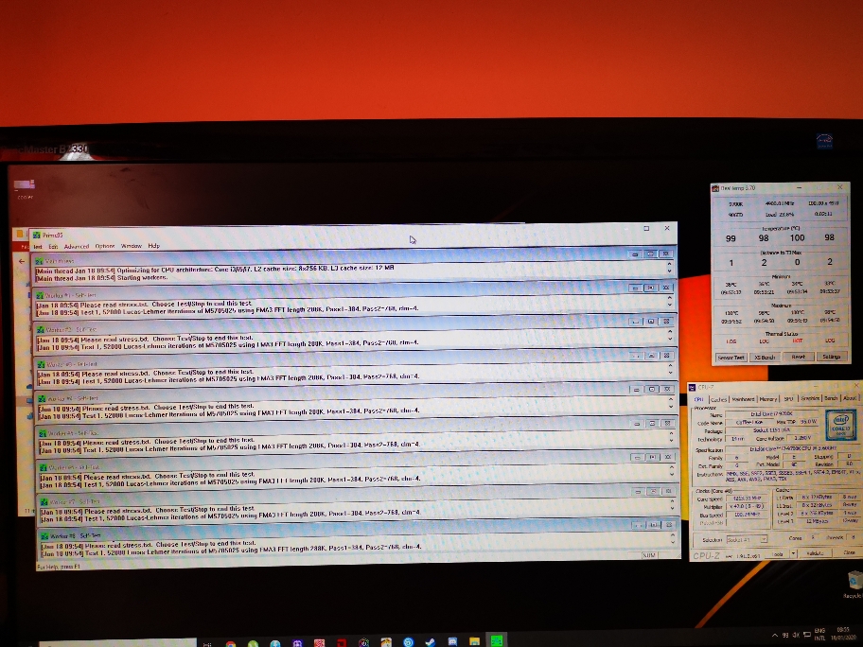
Task: Click the Worker #7 Self-Test window icon
Action: [44, 501]
